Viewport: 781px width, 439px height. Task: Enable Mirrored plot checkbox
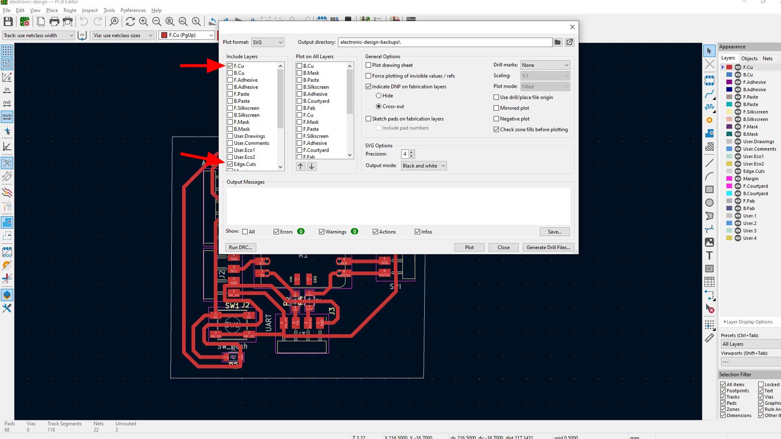496,108
